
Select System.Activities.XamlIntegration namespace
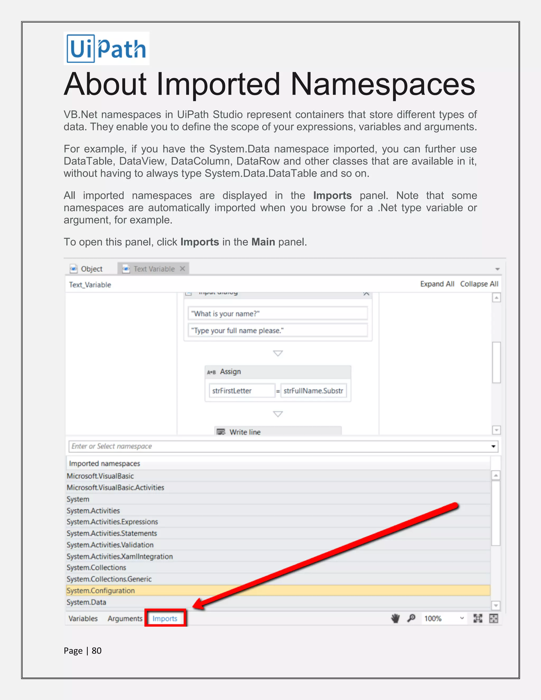click(278, 556)
